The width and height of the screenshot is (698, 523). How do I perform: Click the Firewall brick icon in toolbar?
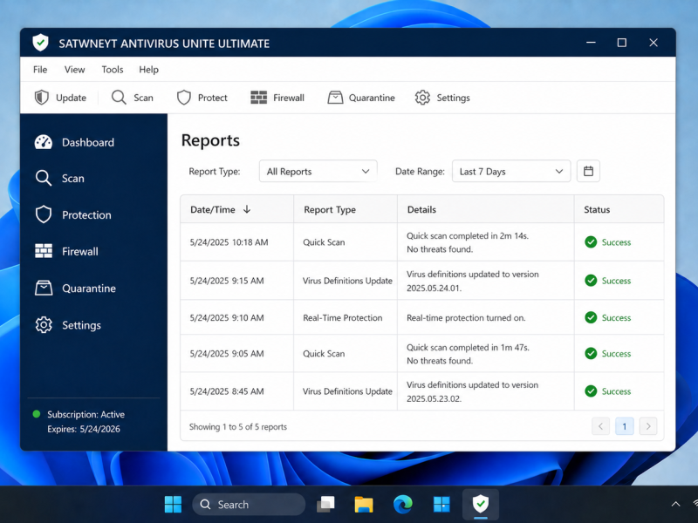click(258, 98)
